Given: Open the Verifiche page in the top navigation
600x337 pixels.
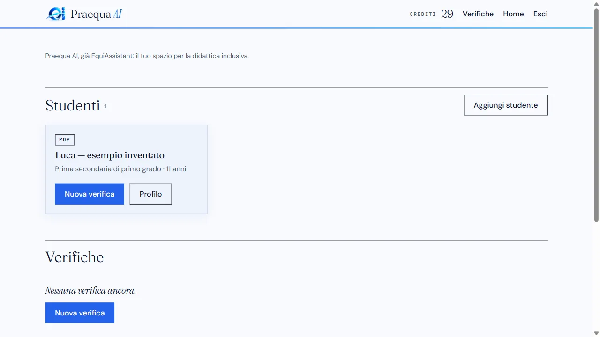Looking at the screenshot, I should (478, 14).
